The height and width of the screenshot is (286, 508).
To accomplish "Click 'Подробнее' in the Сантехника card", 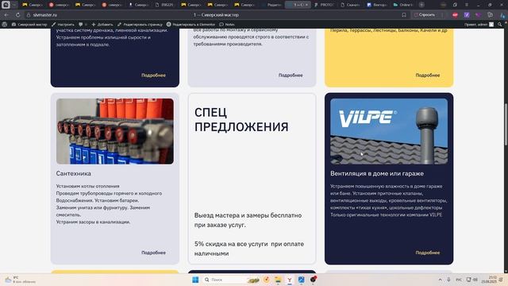I will (x=153, y=253).
